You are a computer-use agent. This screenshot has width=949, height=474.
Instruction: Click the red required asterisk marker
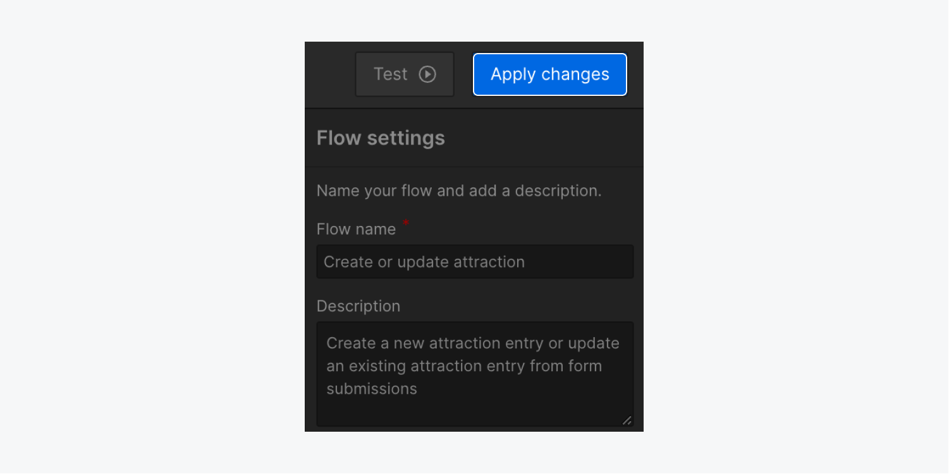click(x=406, y=223)
